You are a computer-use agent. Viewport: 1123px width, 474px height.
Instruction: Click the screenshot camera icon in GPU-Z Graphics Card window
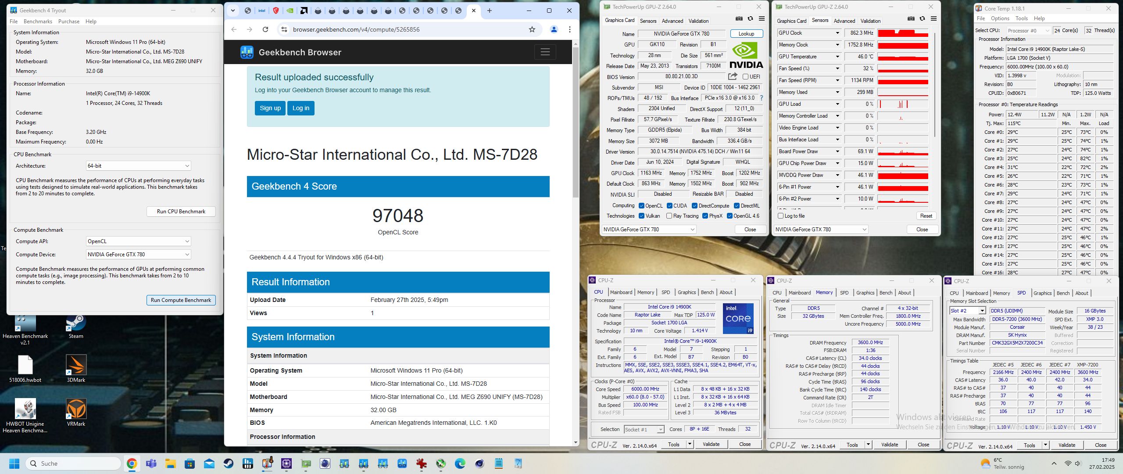tap(739, 18)
